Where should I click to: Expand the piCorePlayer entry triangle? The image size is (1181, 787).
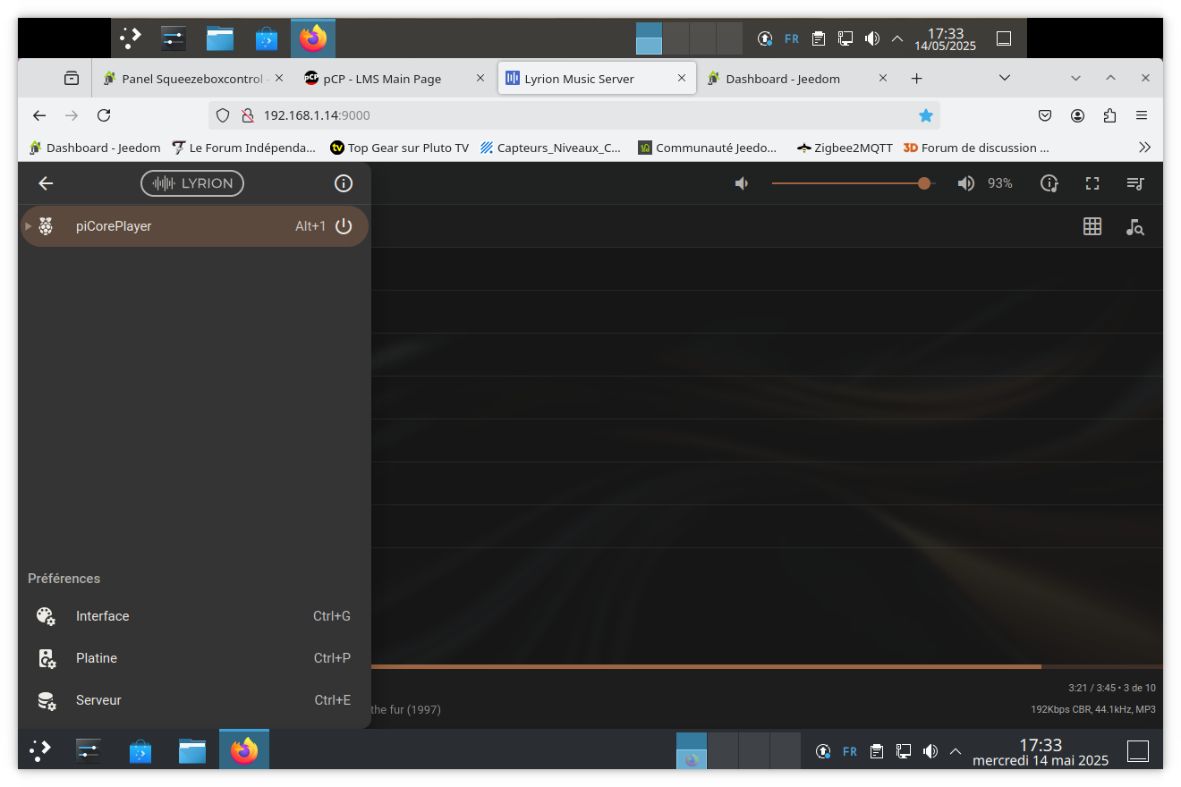coord(29,226)
